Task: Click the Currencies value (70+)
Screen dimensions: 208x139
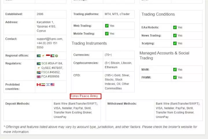Action: tap(108, 55)
